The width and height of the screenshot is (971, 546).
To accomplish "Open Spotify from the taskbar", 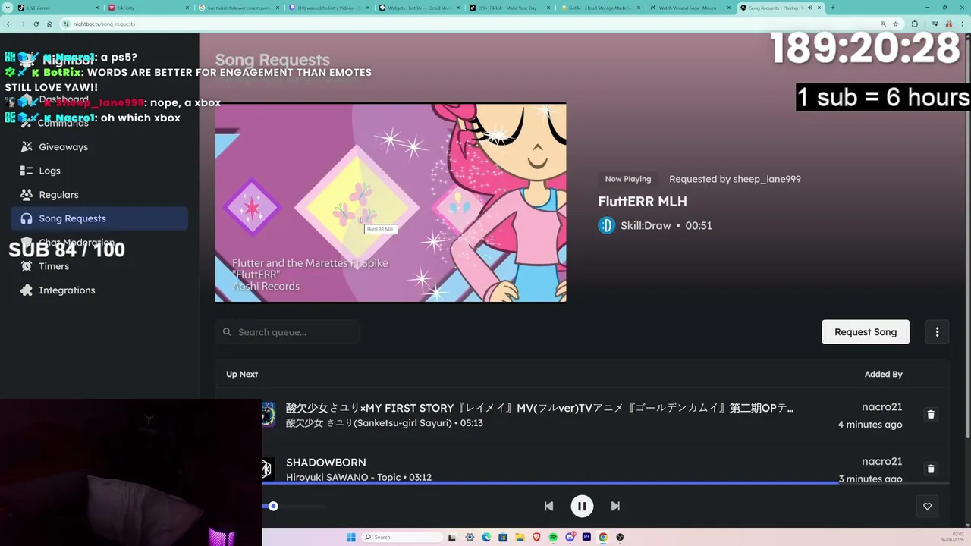I will pyautogui.click(x=553, y=537).
